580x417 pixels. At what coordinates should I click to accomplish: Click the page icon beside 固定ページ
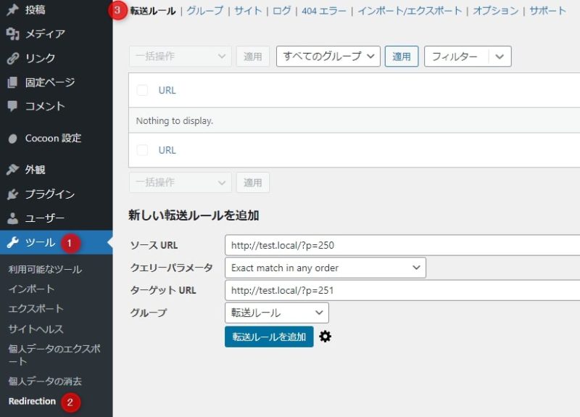point(12,82)
